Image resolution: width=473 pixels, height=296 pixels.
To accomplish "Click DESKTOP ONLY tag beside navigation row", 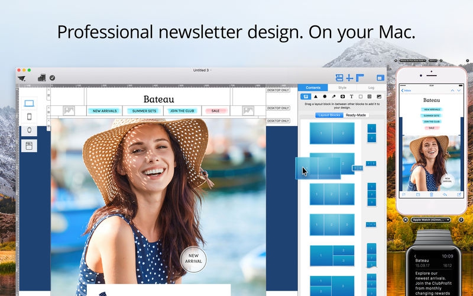I will coord(278,108).
